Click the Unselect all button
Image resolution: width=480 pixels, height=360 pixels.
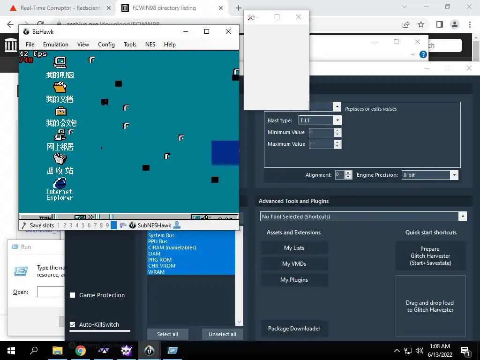click(x=222, y=334)
